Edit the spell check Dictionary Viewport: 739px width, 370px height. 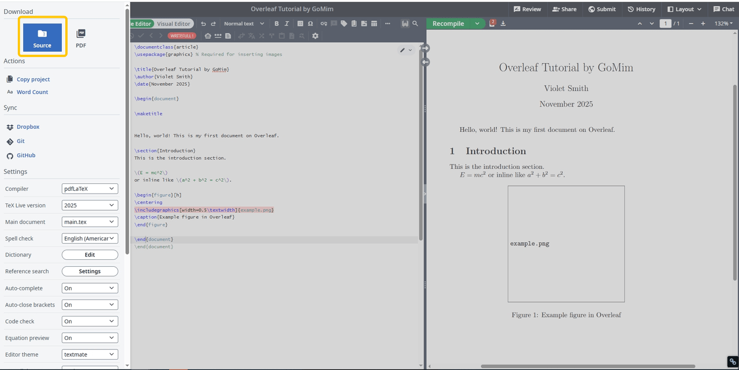click(89, 254)
